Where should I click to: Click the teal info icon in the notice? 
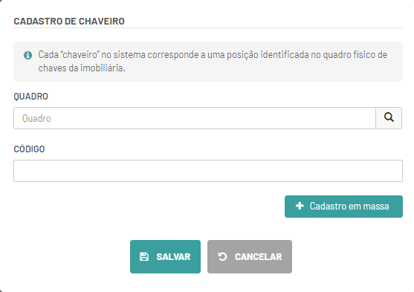(28, 55)
